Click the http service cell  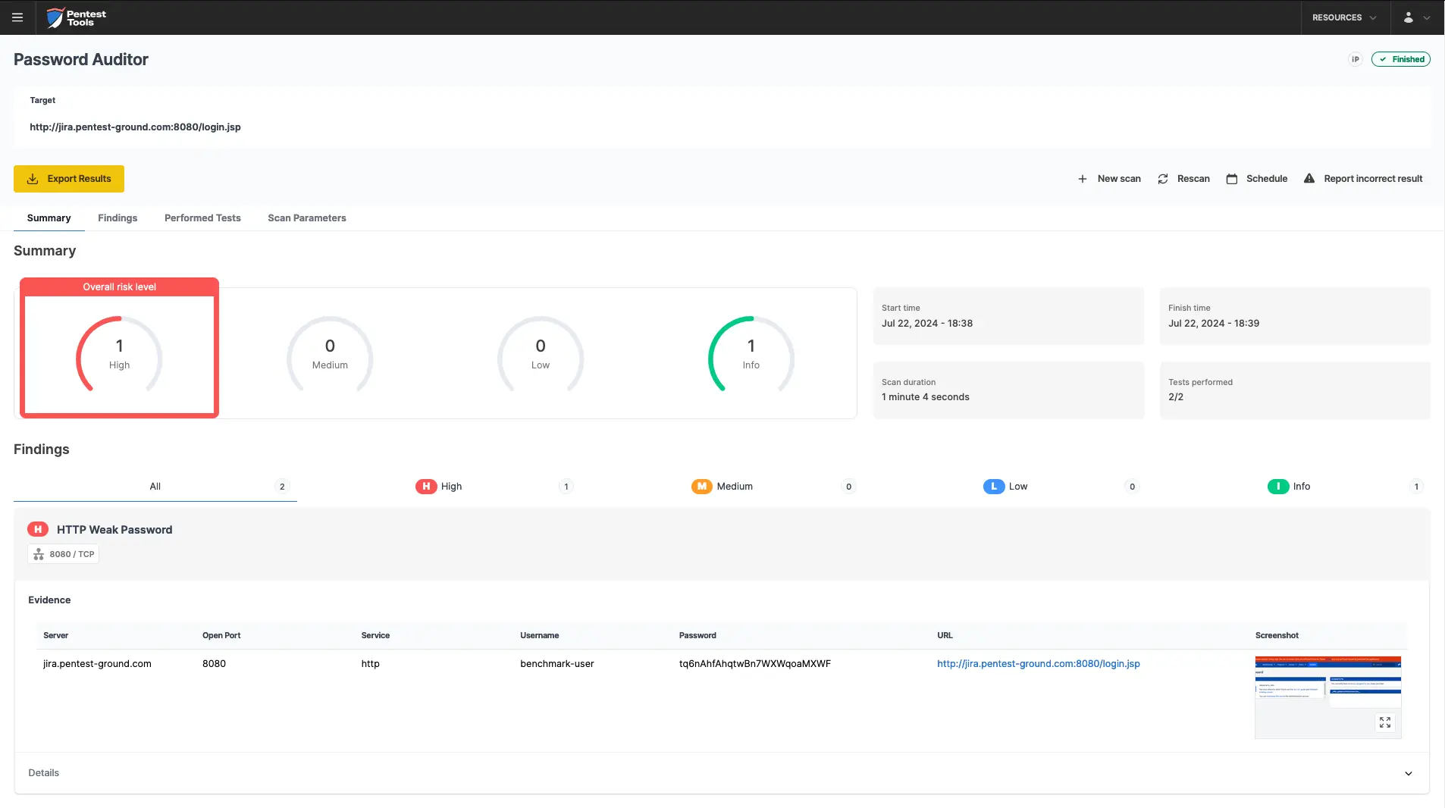click(371, 664)
